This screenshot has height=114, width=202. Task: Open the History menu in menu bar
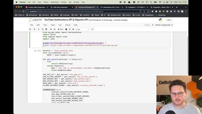pos(46,2)
